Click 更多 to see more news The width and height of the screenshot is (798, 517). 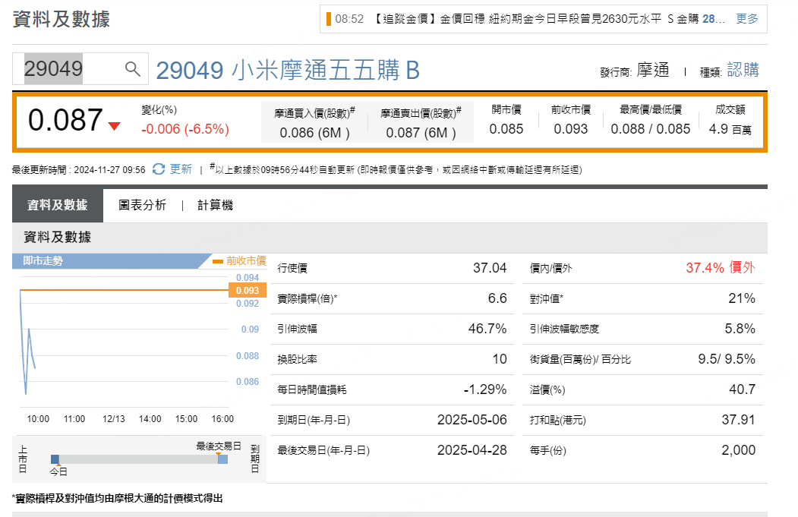click(747, 19)
